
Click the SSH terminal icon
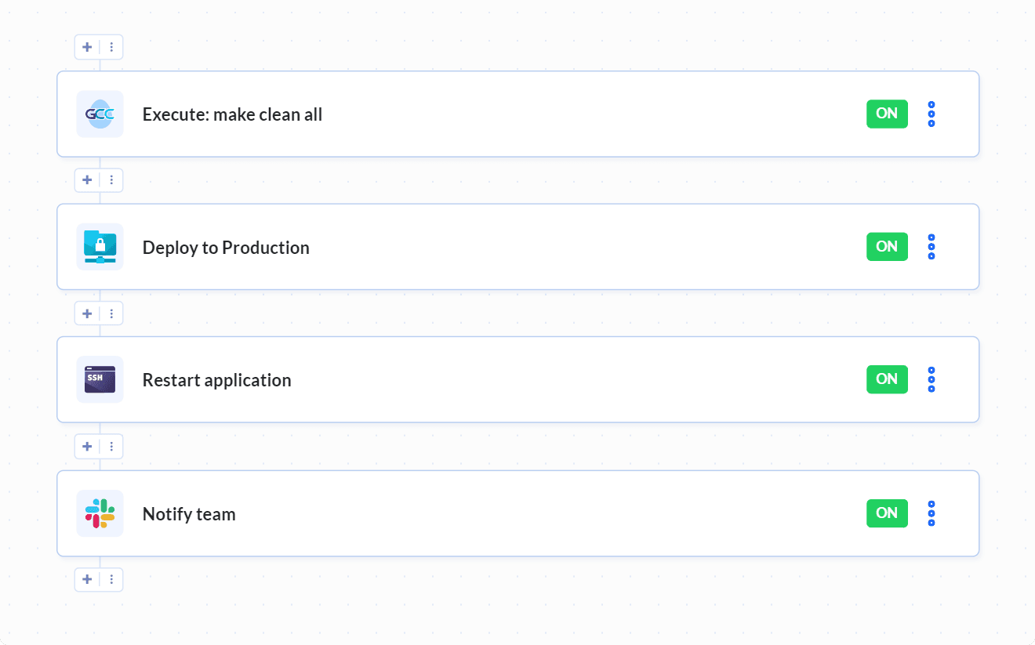pos(100,379)
